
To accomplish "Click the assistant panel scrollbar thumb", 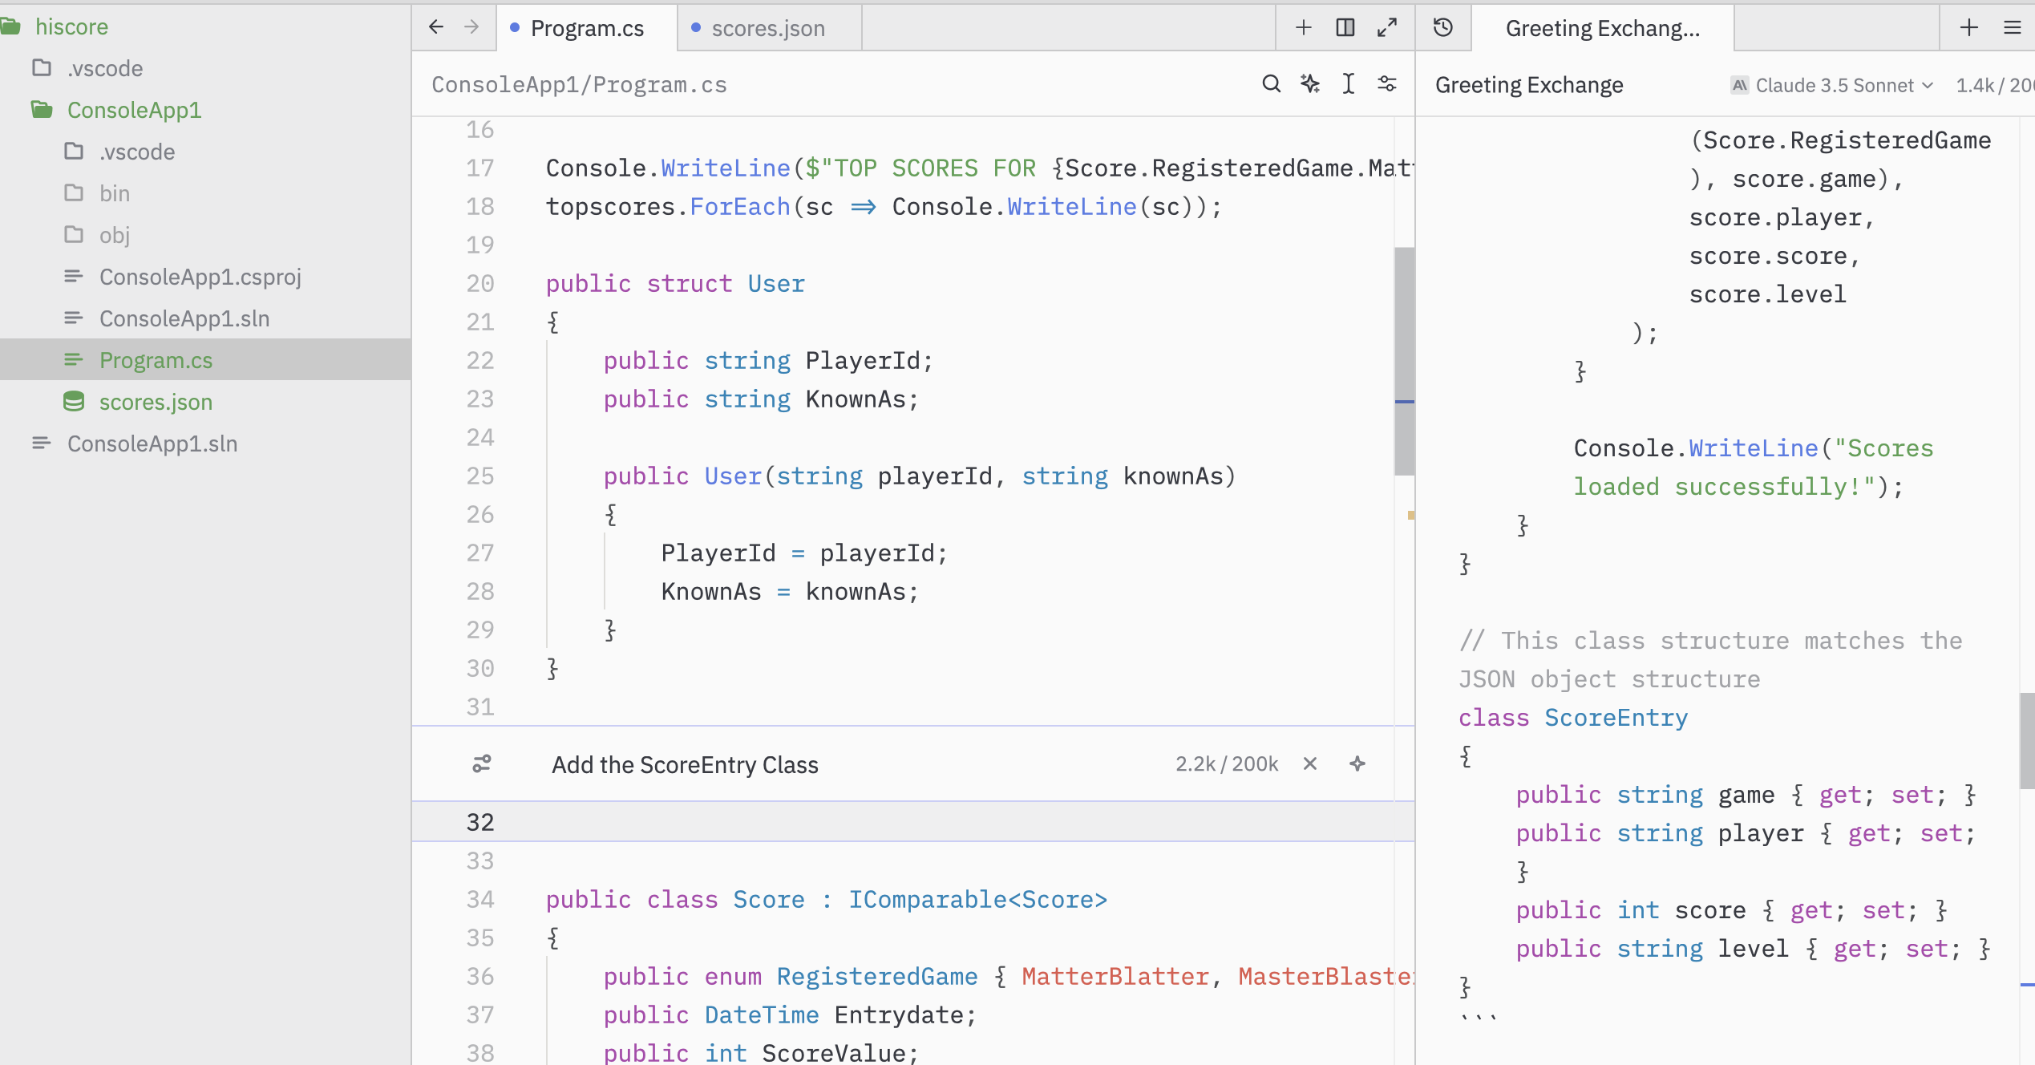I will click(2027, 741).
